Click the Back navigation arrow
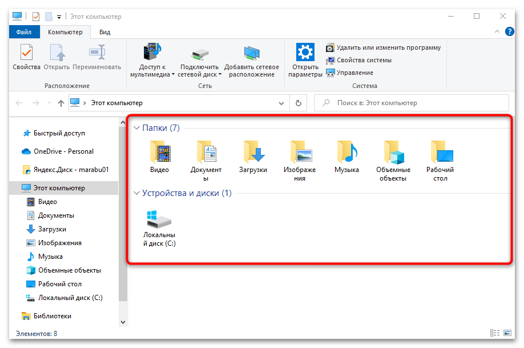The height and width of the screenshot is (348, 524). (19, 103)
